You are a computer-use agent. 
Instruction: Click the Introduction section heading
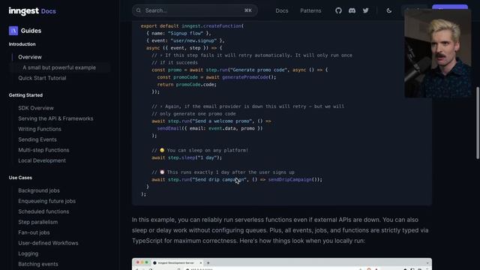(x=22, y=44)
